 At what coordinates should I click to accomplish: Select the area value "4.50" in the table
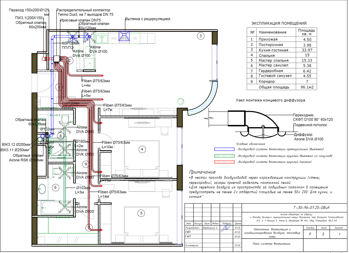pos(307,39)
